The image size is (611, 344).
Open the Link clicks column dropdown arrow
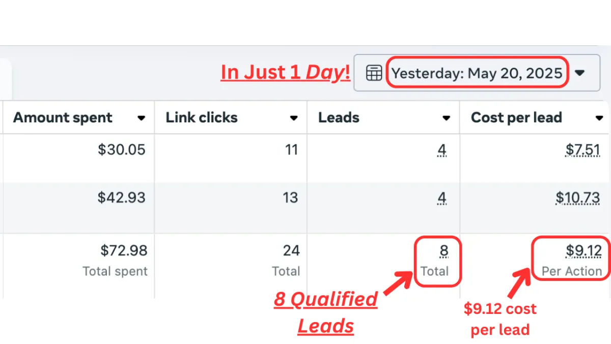[294, 118]
